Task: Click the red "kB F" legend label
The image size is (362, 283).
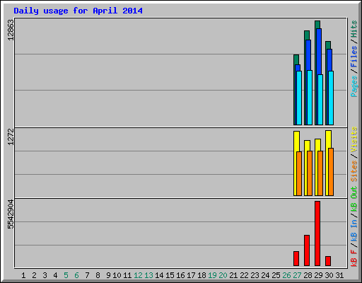Action: [354, 258]
